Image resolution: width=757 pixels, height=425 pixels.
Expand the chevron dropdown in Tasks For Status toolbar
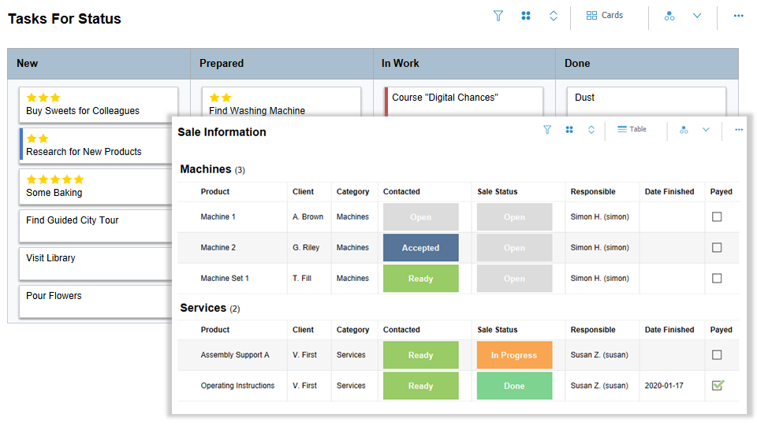coord(697,16)
